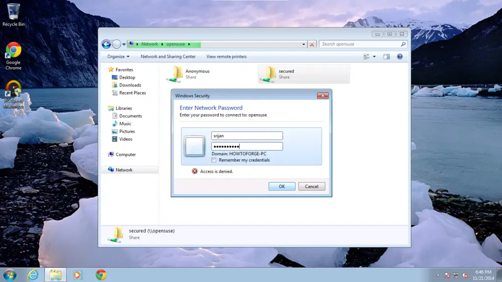Change view icon in toolbar
502x282 pixels.
pos(367,57)
